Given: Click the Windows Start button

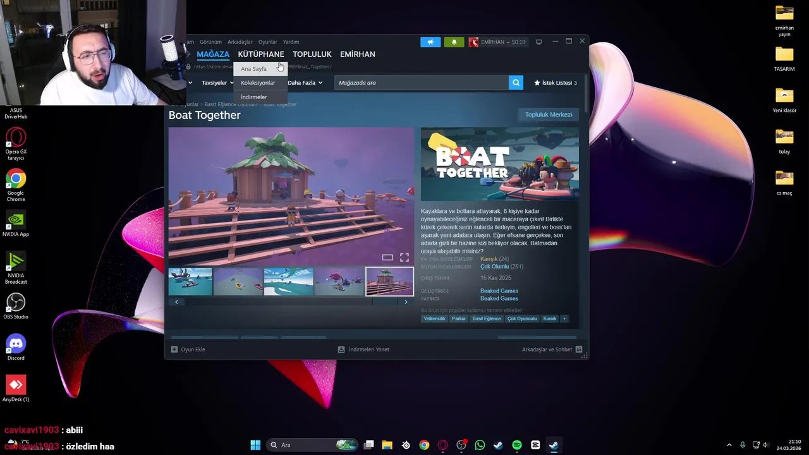Looking at the screenshot, I should pos(255,445).
